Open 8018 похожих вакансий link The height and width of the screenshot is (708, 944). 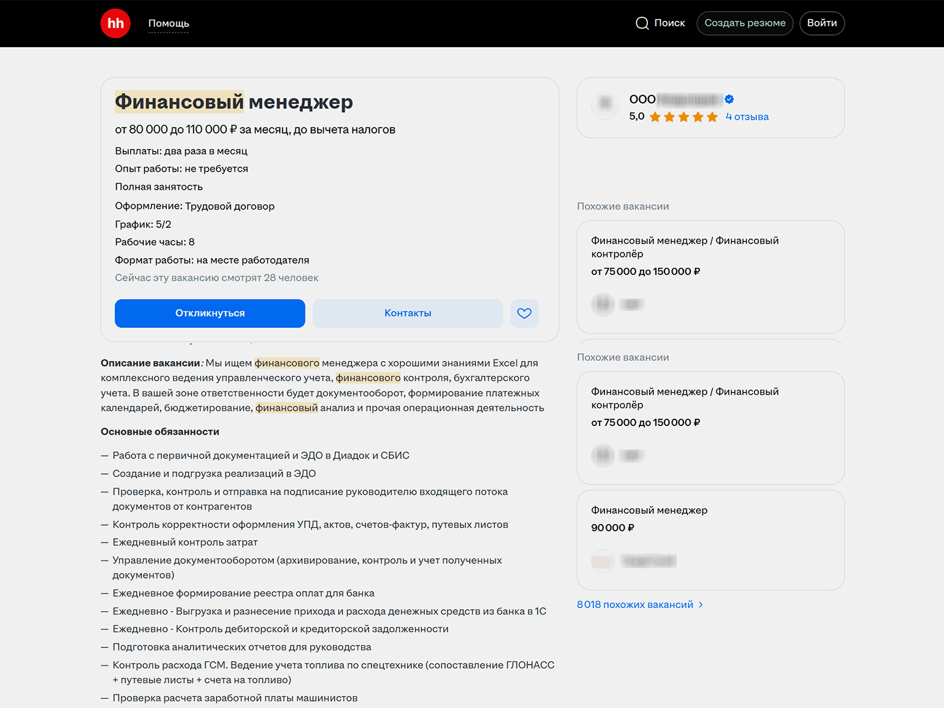coord(634,605)
